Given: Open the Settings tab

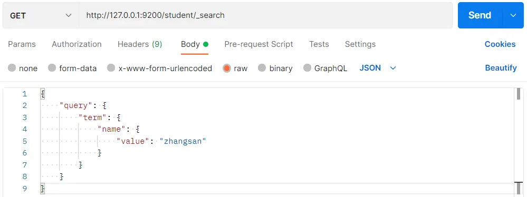Looking at the screenshot, I should pyautogui.click(x=360, y=44).
